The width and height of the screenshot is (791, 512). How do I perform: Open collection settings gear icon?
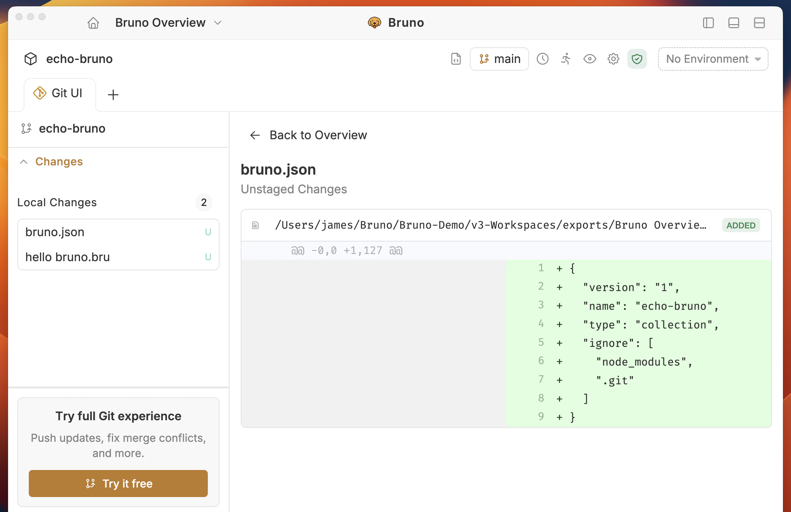[613, 59]
